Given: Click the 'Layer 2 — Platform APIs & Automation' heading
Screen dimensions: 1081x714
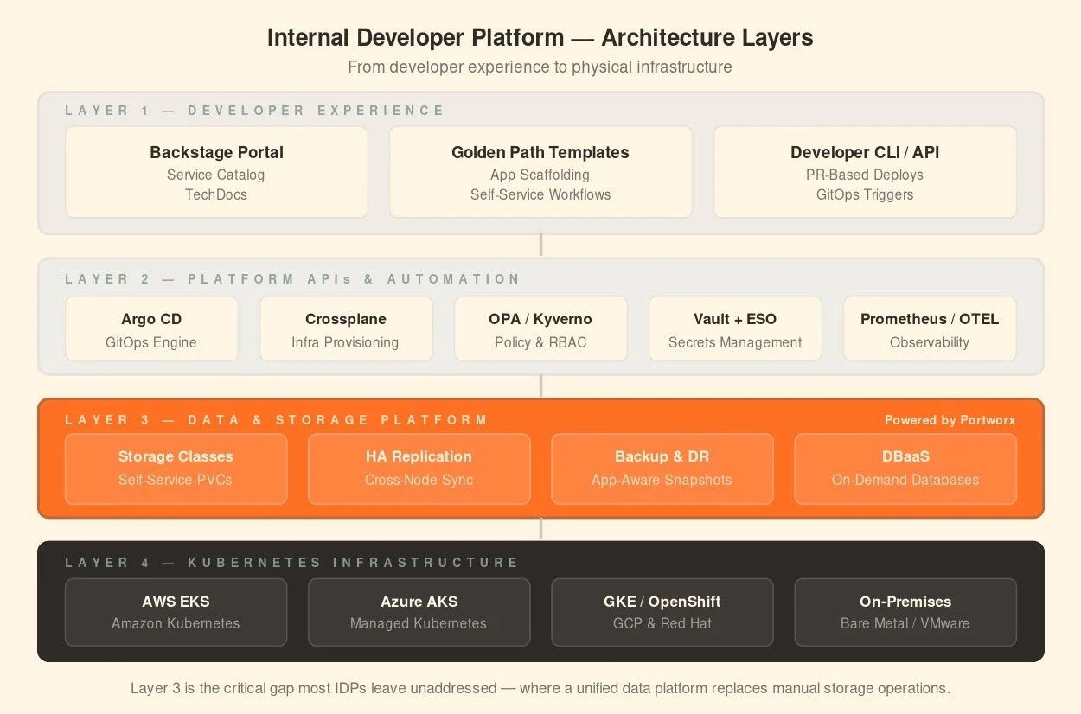Looking at the screenshot, I should click(292, 279).
